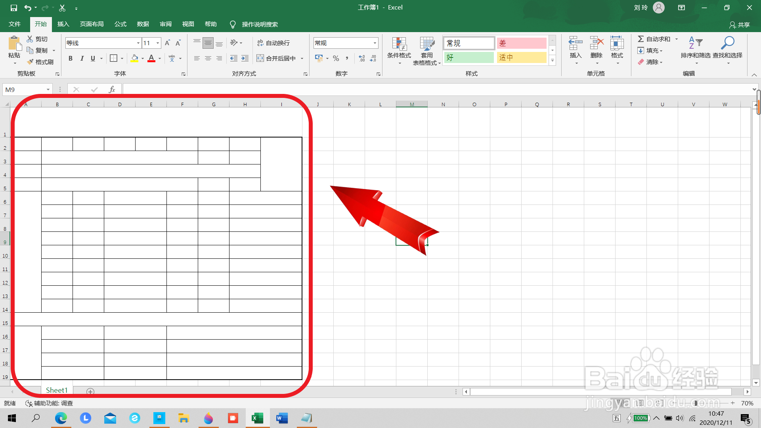Toggle Wrap Text (自动换行)
761x428 pixels.
coord(273,43)
